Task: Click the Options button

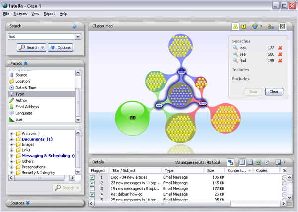Action: click(x=61, y=48)
